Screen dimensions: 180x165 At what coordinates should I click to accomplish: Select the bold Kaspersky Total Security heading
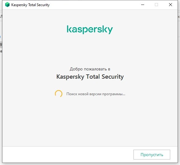pos(90,77)
